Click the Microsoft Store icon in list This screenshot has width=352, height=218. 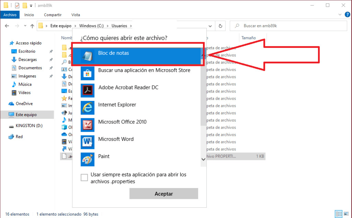(87, 73)
